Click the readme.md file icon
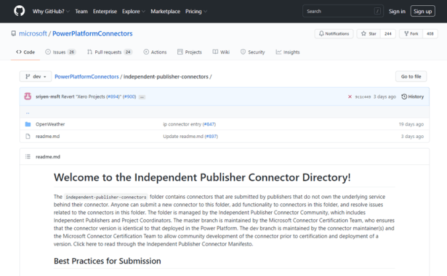 (28, 136)
